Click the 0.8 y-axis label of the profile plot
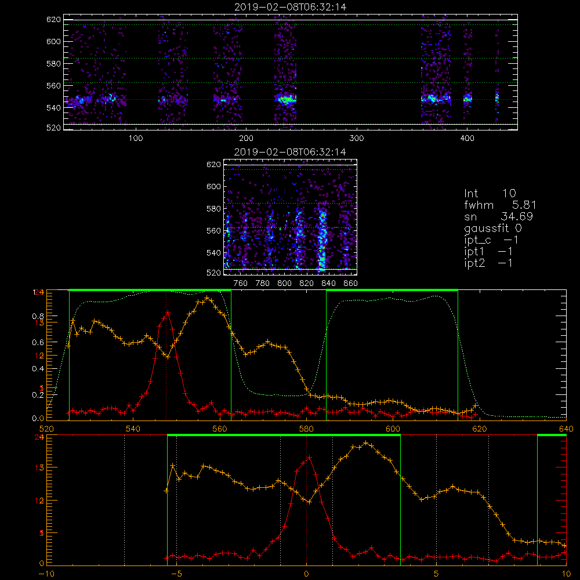580x580 pixels. pyautogui.click(x=38, y=316)
